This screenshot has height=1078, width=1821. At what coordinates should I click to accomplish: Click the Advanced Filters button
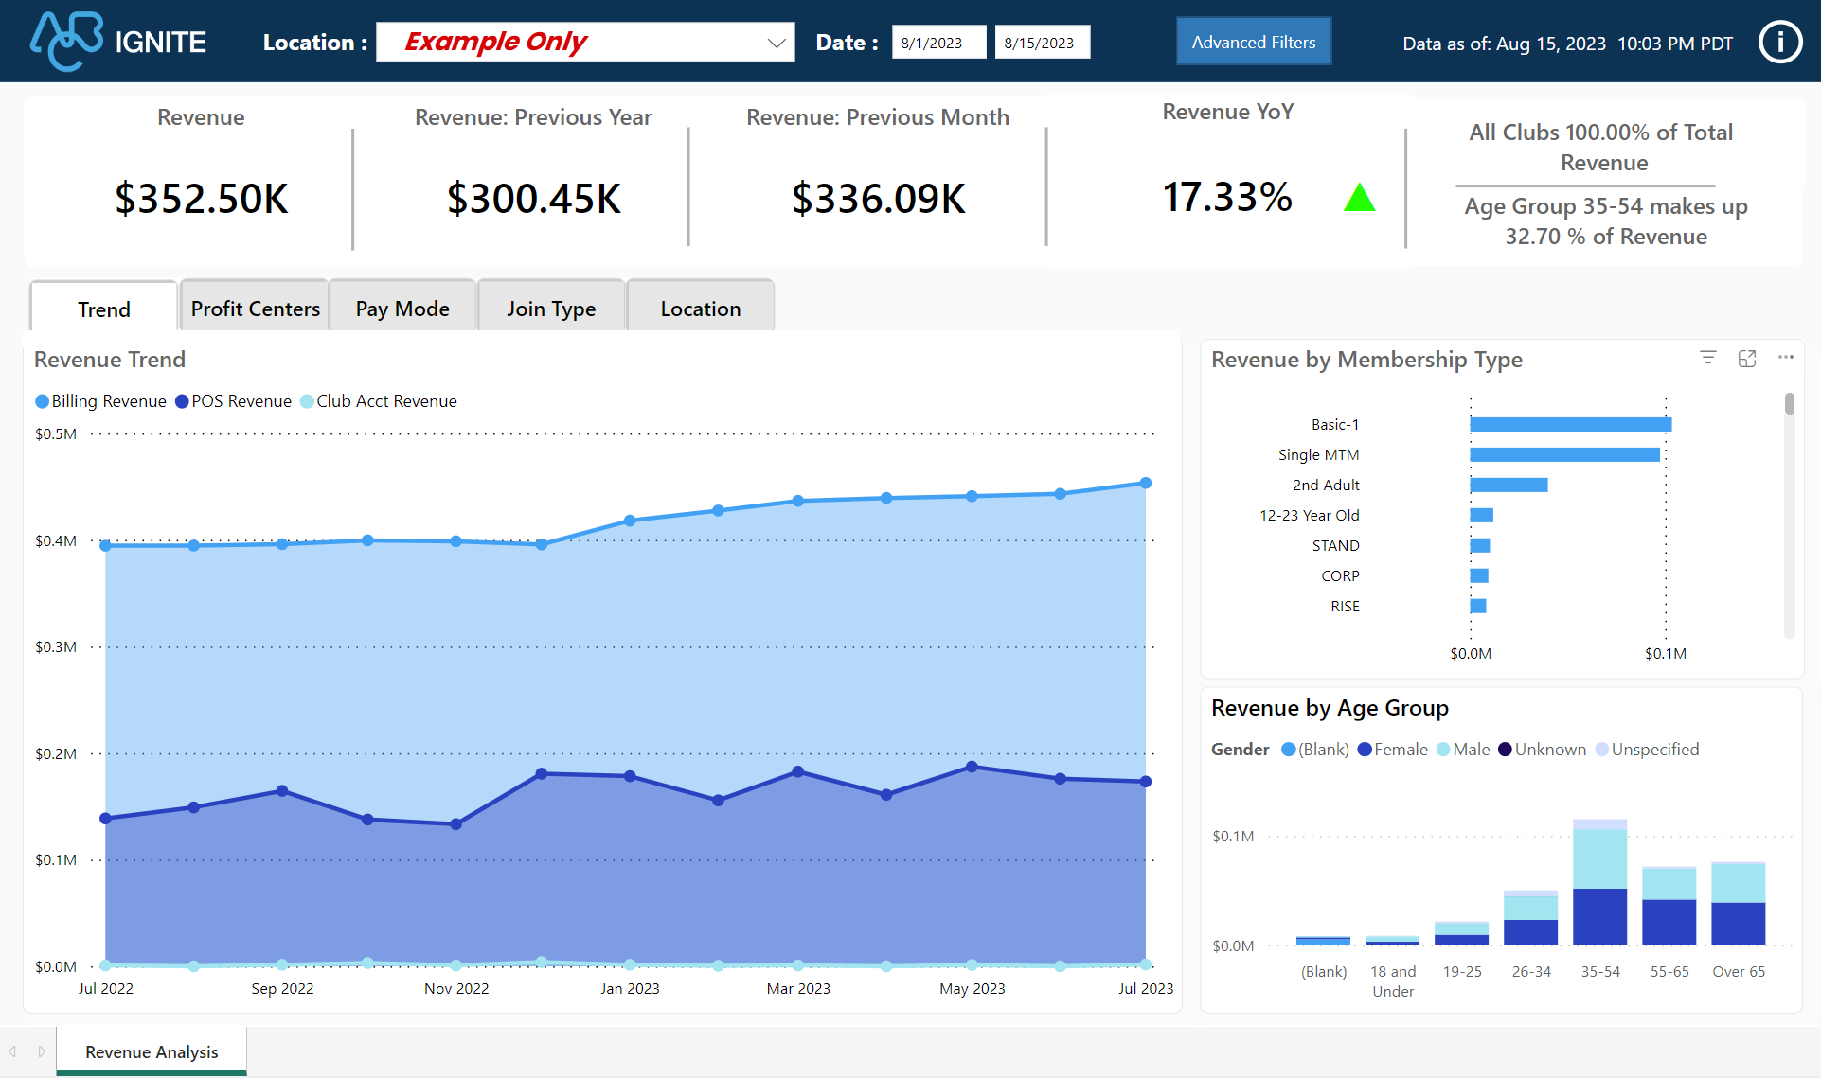[1254, 42]
